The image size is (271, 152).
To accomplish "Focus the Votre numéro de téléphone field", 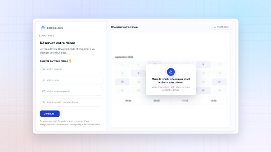I will (x=71, y=102).
